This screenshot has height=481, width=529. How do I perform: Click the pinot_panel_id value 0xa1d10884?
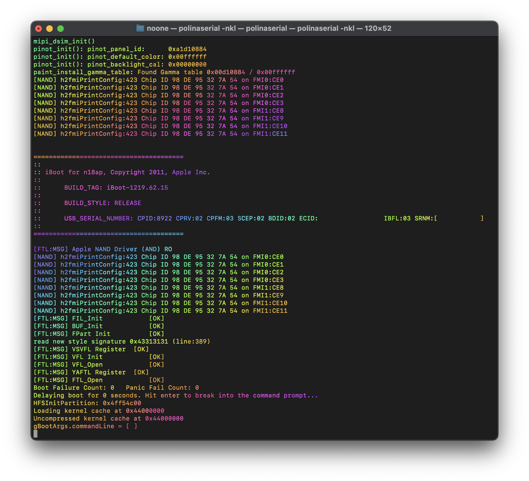point(187,49)
